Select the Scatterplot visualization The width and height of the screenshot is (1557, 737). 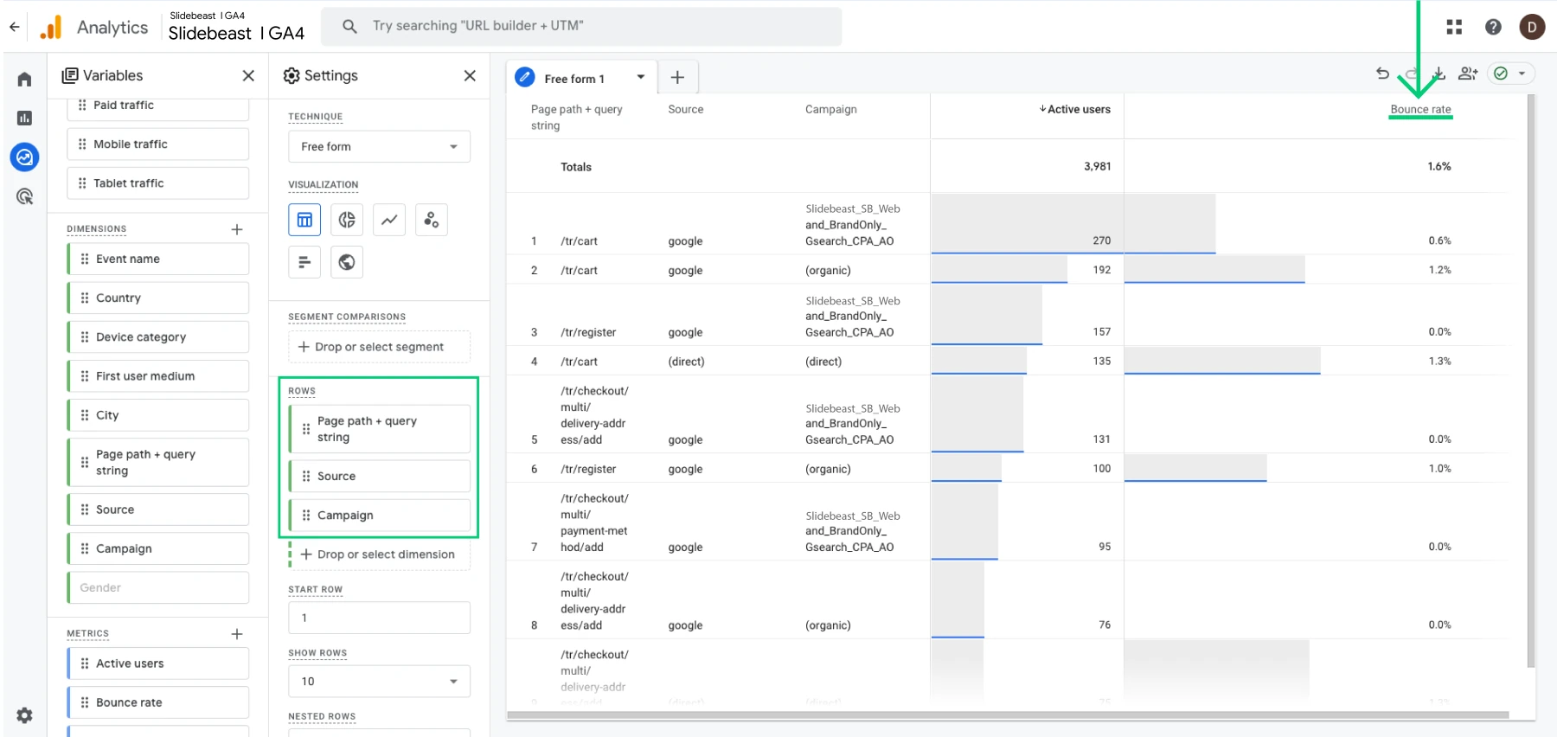432,220
